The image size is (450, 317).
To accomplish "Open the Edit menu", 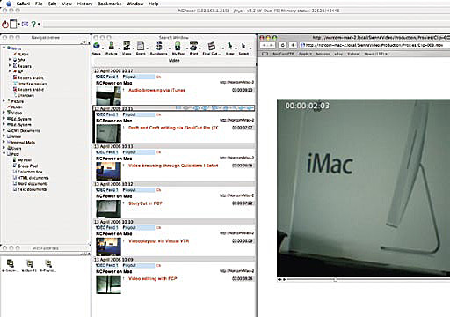I will coord(52,4).
